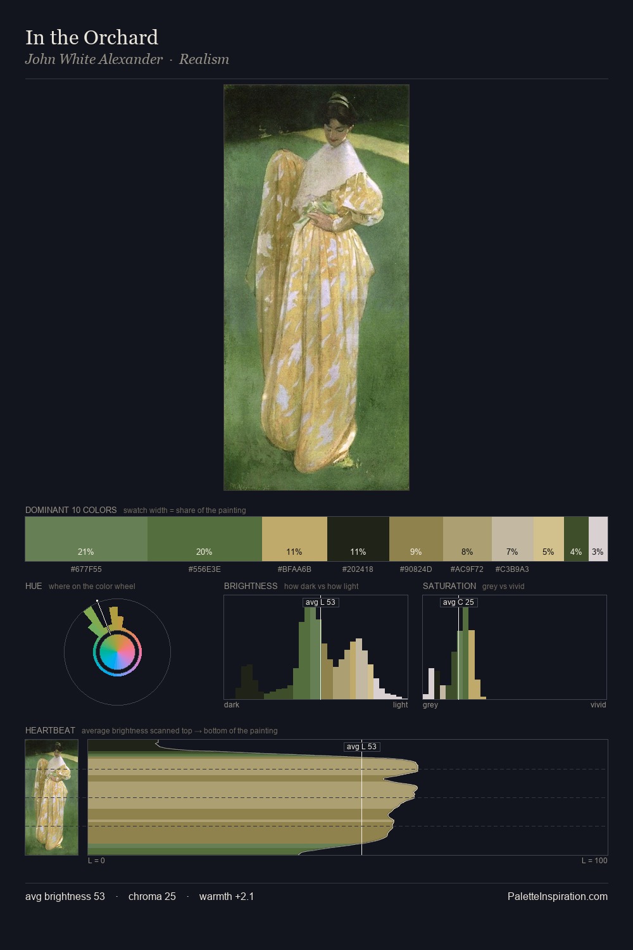The height and width of the screenshot is (950, 633).
Task: Click the 'Realism' style label
Action: 204,59
